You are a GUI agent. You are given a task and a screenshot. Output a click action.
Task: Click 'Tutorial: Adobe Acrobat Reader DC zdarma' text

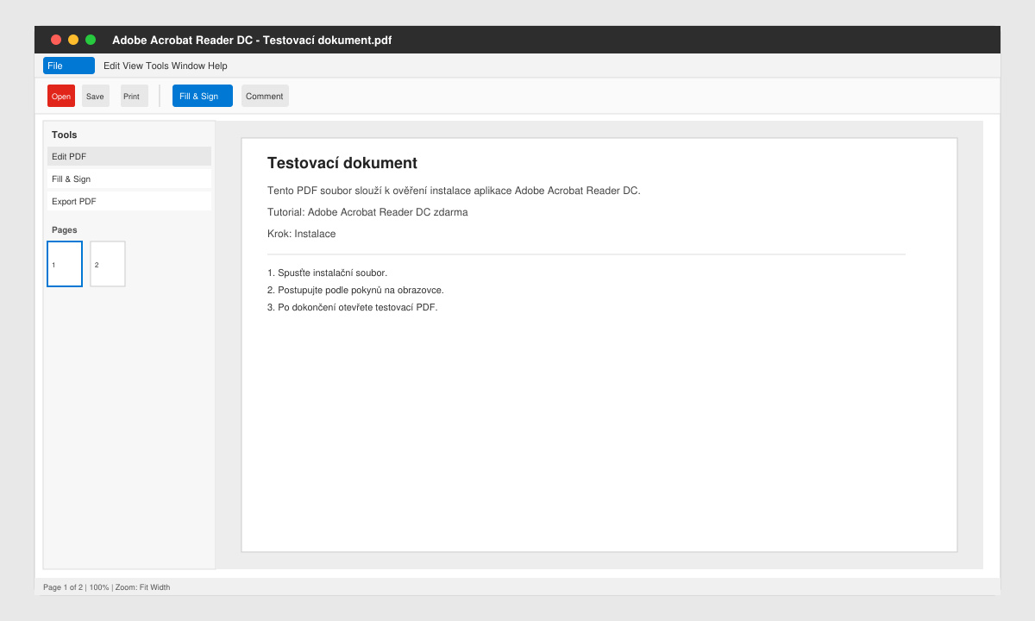click(x=367, y=212)
